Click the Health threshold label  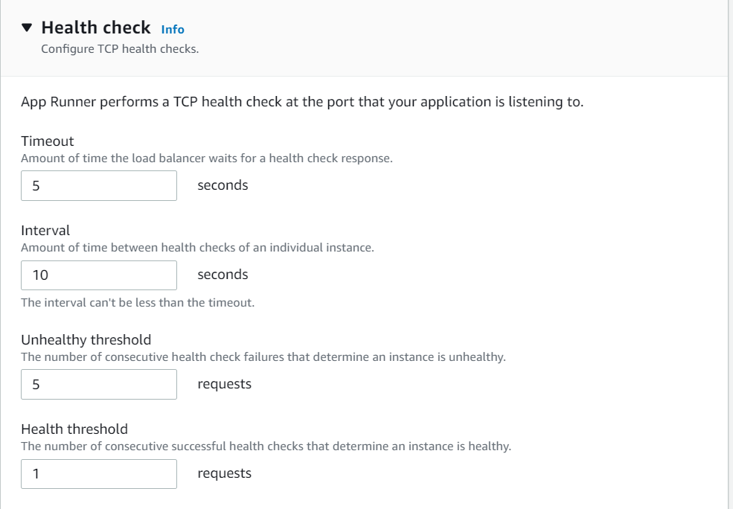point(74,429)
